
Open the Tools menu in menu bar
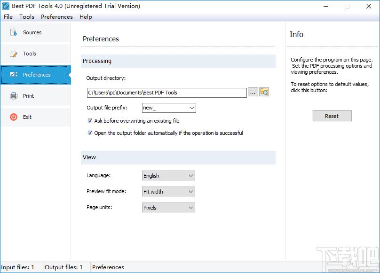tap(27, 17)
